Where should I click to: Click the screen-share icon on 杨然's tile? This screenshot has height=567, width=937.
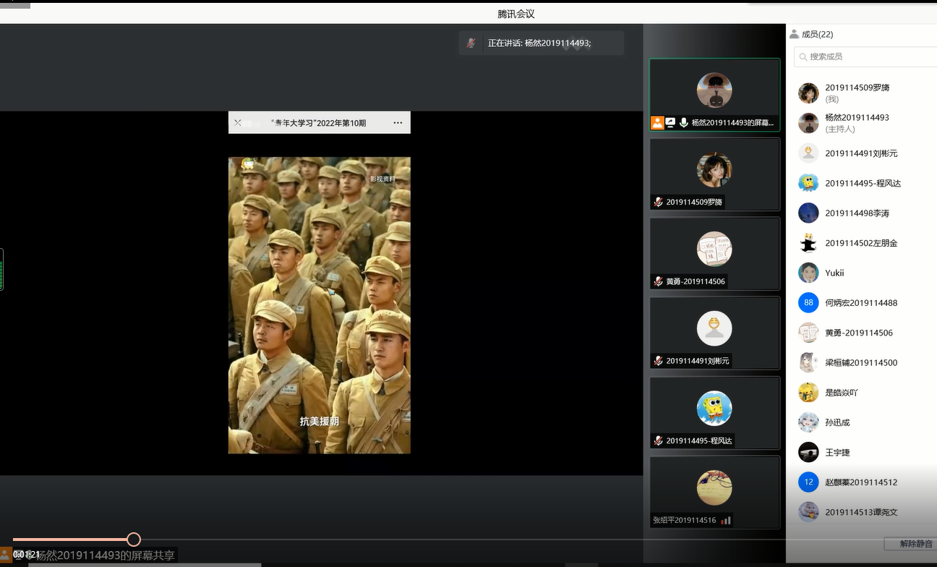tap(670, 123)
